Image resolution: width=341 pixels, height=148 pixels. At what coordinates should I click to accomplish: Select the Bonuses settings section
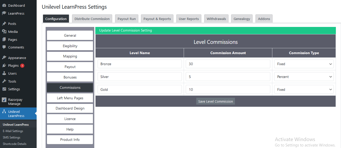click(x=70, y=77)
